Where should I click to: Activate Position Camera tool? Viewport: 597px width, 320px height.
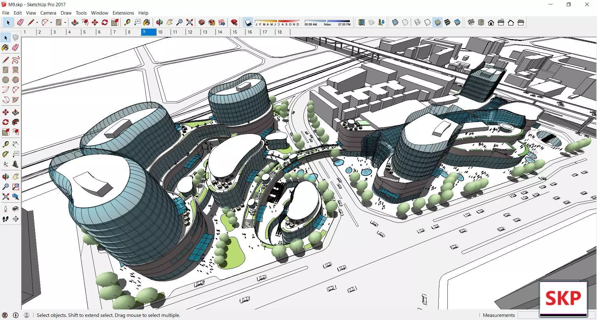pyautogui.click(x=6, y=209)
